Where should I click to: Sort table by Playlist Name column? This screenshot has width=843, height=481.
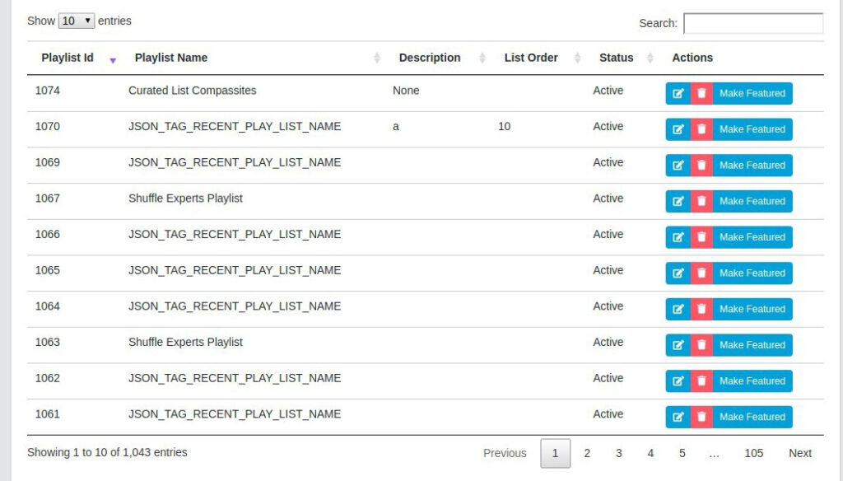tap(252, 58)
